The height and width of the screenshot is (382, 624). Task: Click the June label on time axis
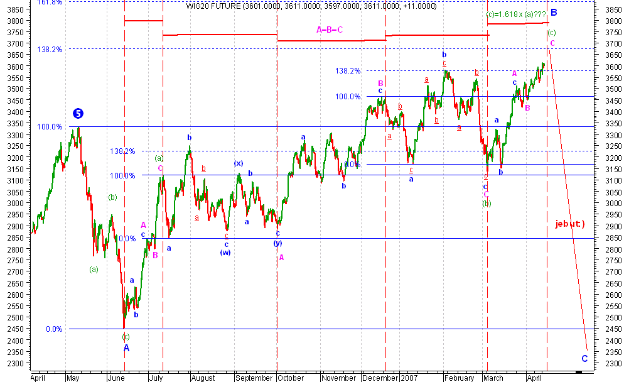[116, 378]
